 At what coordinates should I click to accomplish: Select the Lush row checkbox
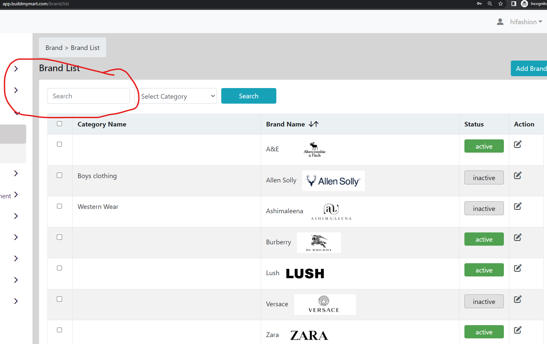click(59, 268)
